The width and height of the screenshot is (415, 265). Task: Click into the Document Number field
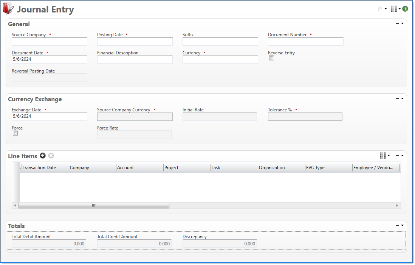click(x=305, y=42)
